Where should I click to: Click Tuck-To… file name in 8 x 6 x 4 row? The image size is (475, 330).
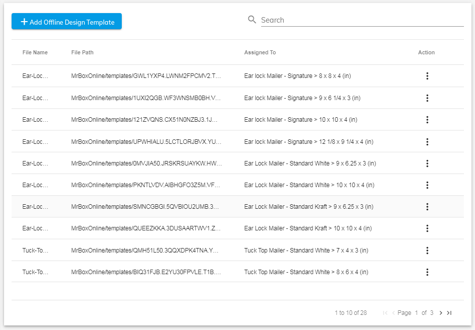pos(35,272)
